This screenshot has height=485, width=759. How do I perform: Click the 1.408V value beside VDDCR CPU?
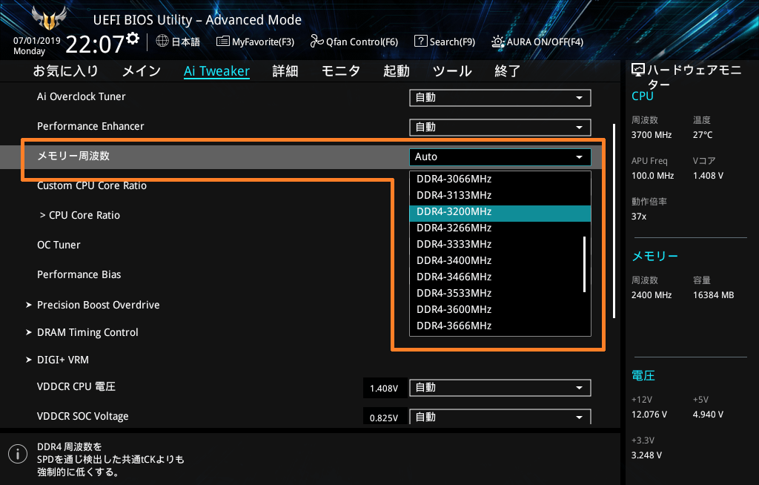(384, 388)
